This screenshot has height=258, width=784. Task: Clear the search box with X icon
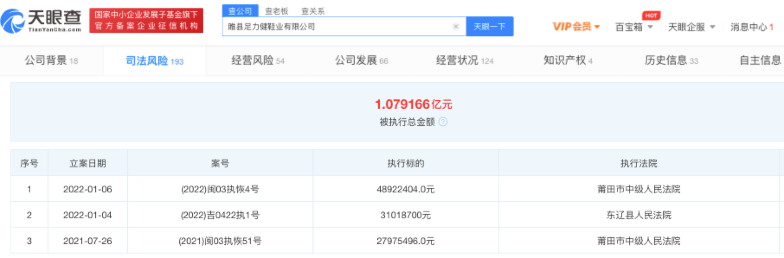tap(456, 27)
